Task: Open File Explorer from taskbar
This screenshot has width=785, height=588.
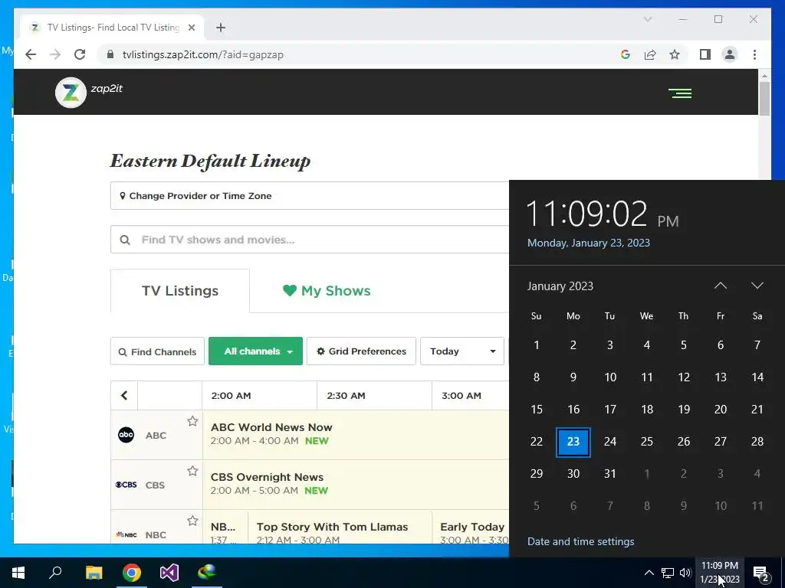Action: (x=94, y=573)
